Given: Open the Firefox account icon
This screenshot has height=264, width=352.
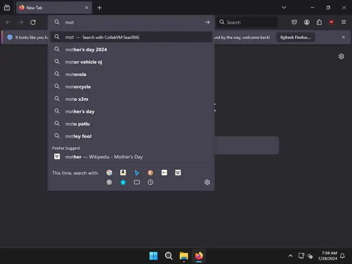Looking at the screenshot, I should pos(307,22).
